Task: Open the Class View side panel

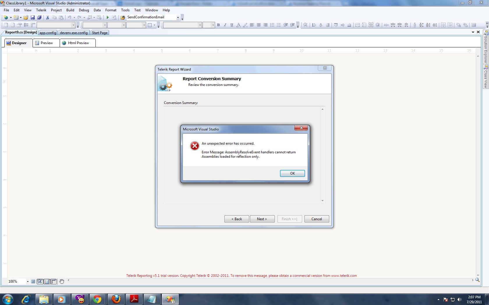Action: tap(486, 77)
